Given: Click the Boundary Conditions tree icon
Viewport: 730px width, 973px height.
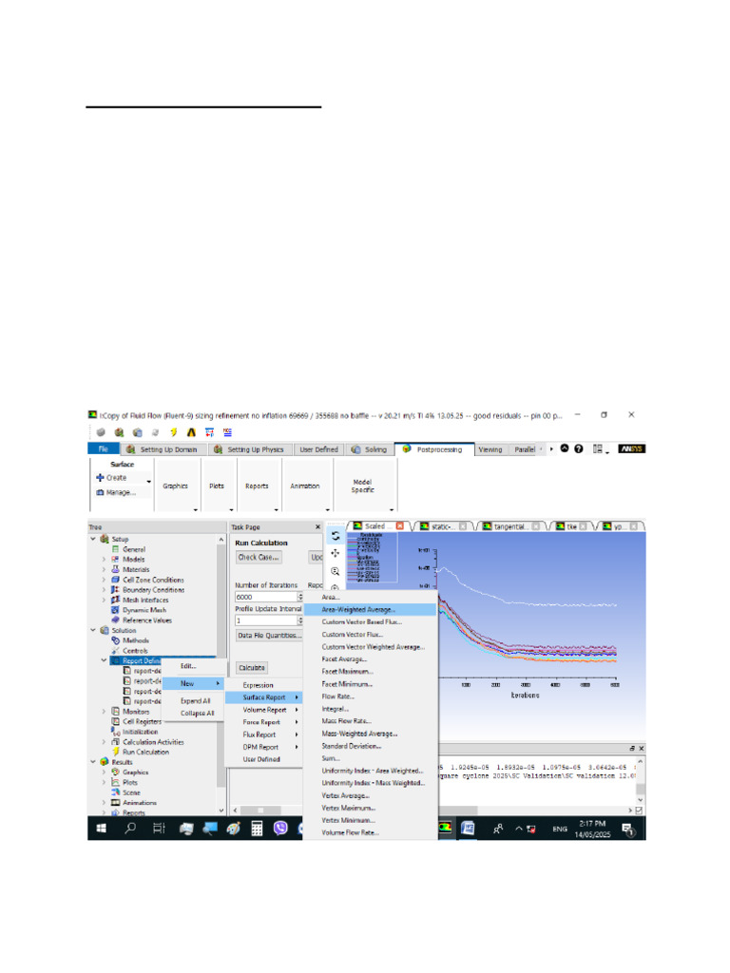Looking at the screenshot, I should click(x=115, y=589).
